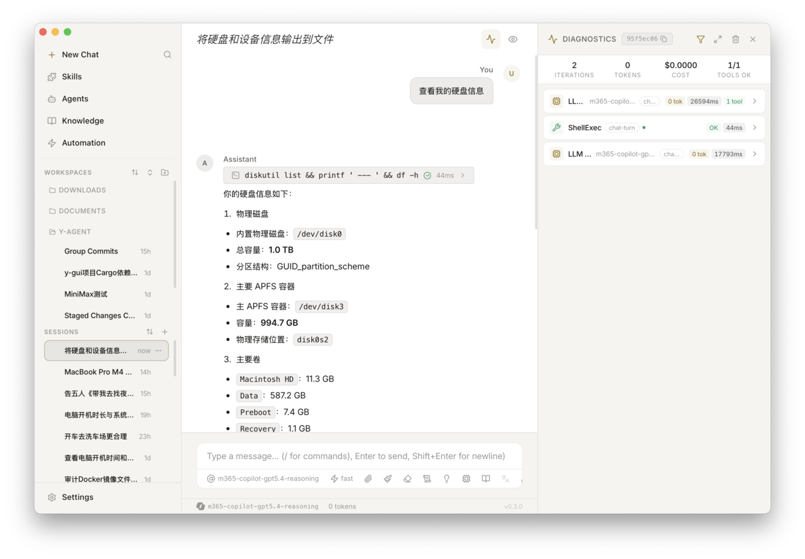This screenshot has width=805, height=559.
Task: Open the MacBook Pro M4 session
Action: [107, 372]
